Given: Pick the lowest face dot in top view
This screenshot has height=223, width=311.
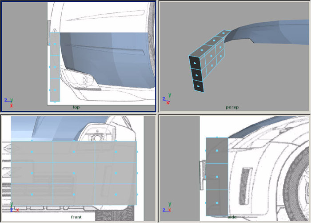Looking at the screenshot, I should 55,90.
